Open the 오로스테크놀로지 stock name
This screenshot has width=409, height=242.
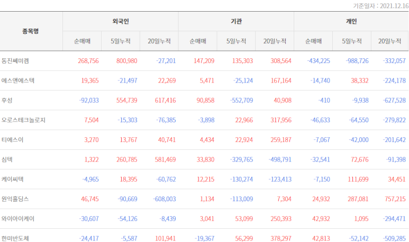23,120
